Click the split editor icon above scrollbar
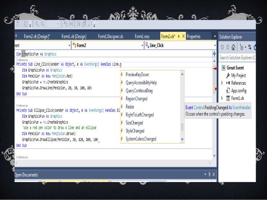This screenshot has width=267, height=200. point(215,53)
